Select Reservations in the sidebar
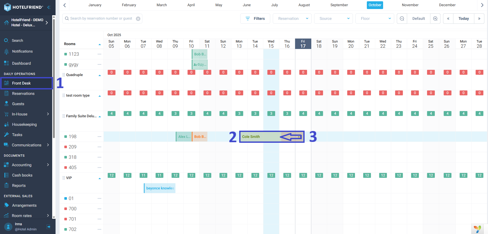 (x=23, y=94)
